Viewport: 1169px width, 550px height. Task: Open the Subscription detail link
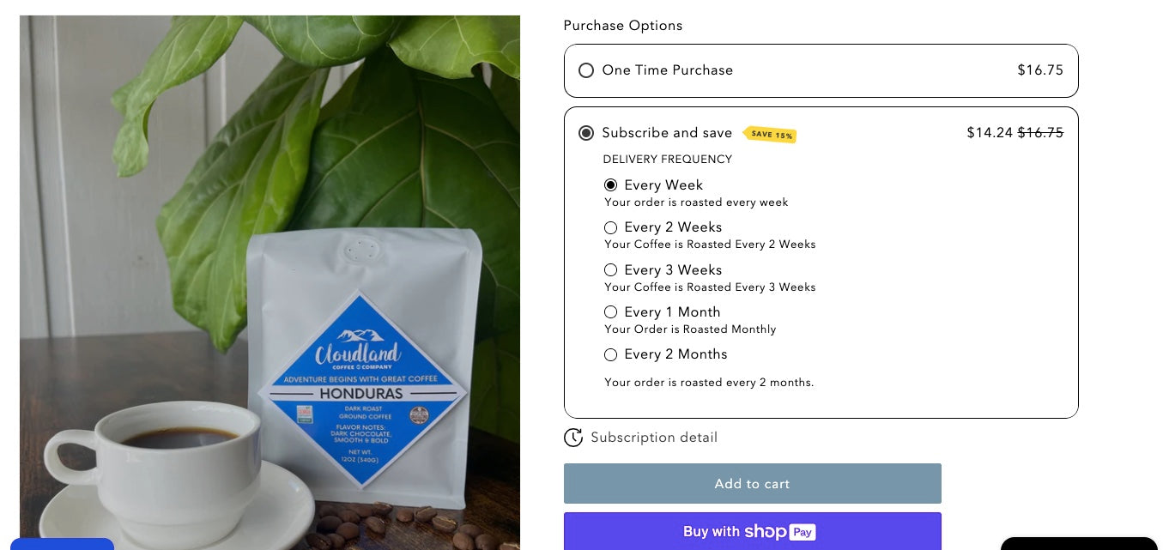[654, 438]
